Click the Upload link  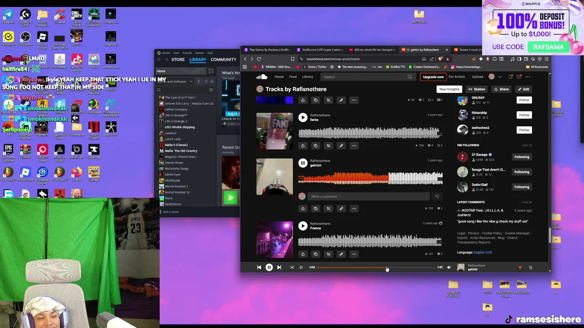click(x=477, y=77)
